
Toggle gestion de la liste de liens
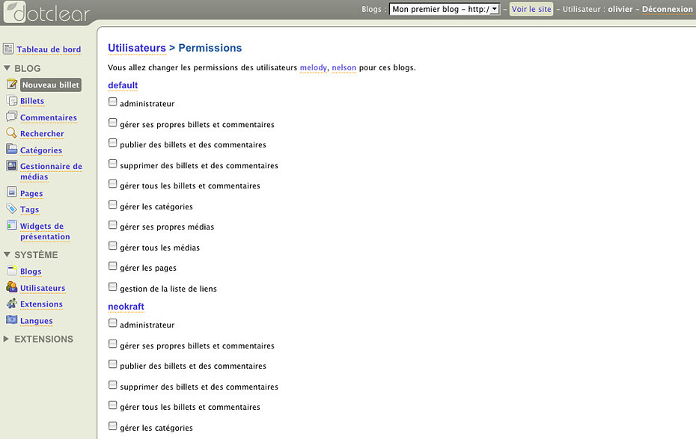click(x=113, y=287)
